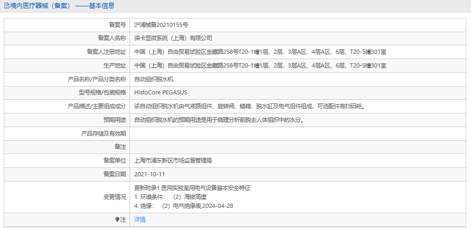471x229 pixels.
Task: Select product name 自动组织脱水机
Action: [154, 80]
